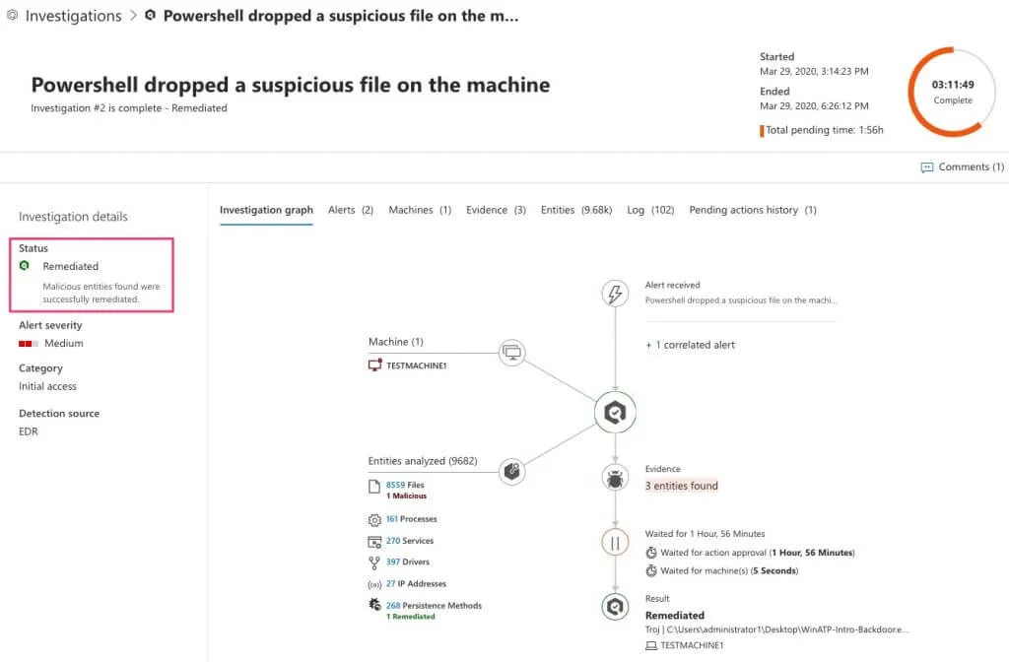This screenshot has width=1009, height=662.
Task: Select the pending pause node icon
Action: (615, 543)
